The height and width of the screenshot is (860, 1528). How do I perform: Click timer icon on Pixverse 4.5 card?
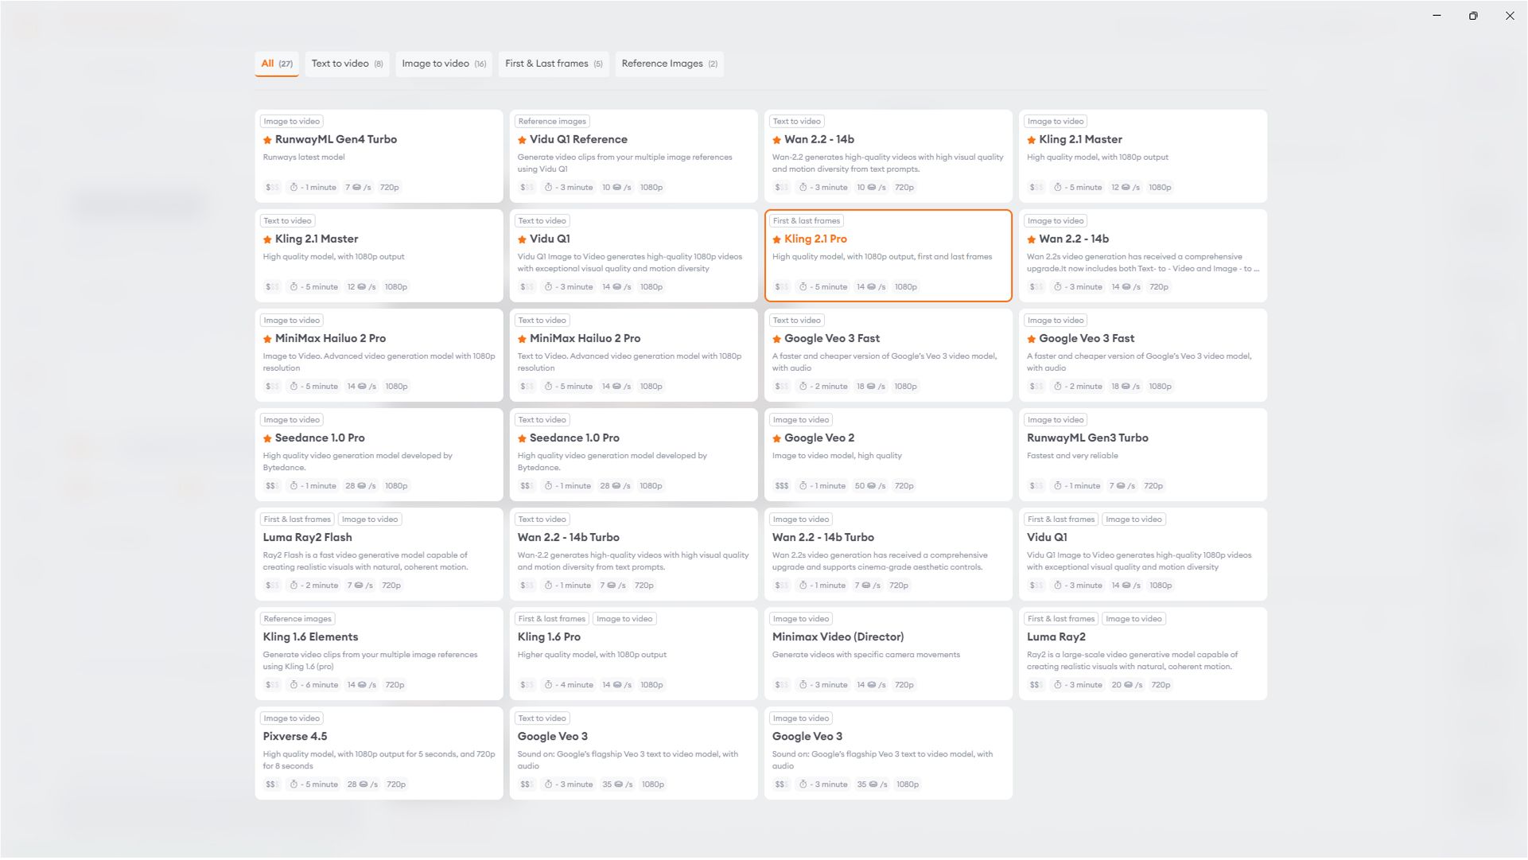(294, 784)
